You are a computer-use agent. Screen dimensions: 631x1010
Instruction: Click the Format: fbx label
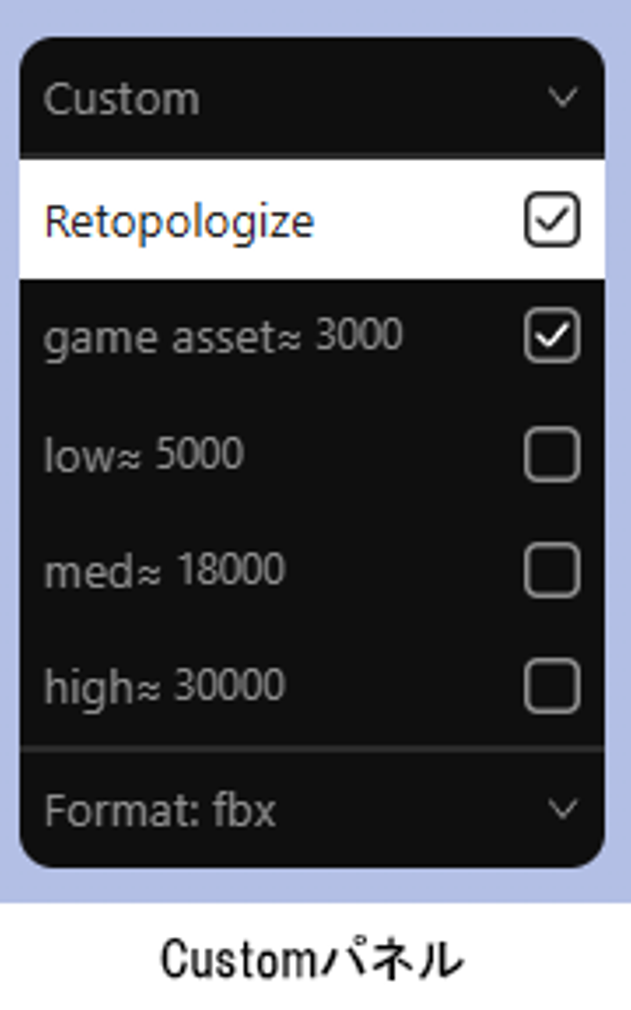pyautogui.click(x=160, y=811)
